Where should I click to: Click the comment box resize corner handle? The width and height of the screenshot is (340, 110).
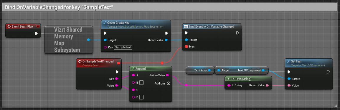point(336,105)
